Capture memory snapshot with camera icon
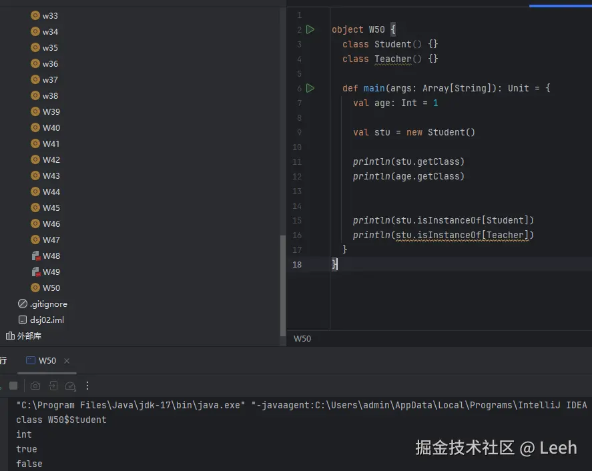The image size is (592, 471). 35,386
